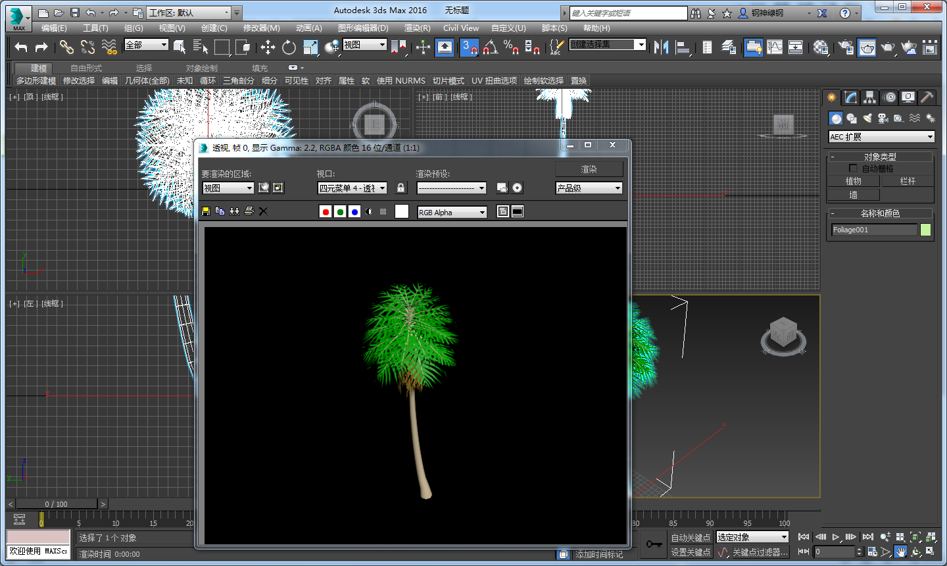Click the Foliage001 object name field
The image size is (947, 566).
874,230
